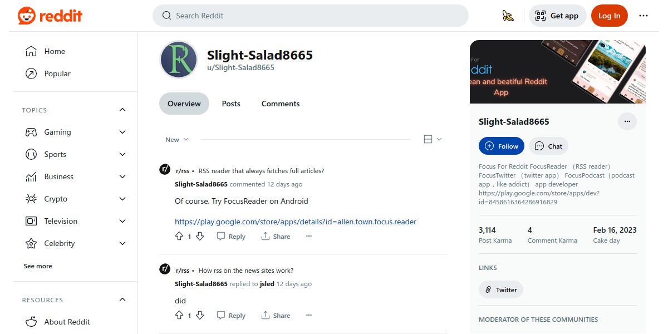
Task: Open the card view layout dropdown
Action: (433, 139)
